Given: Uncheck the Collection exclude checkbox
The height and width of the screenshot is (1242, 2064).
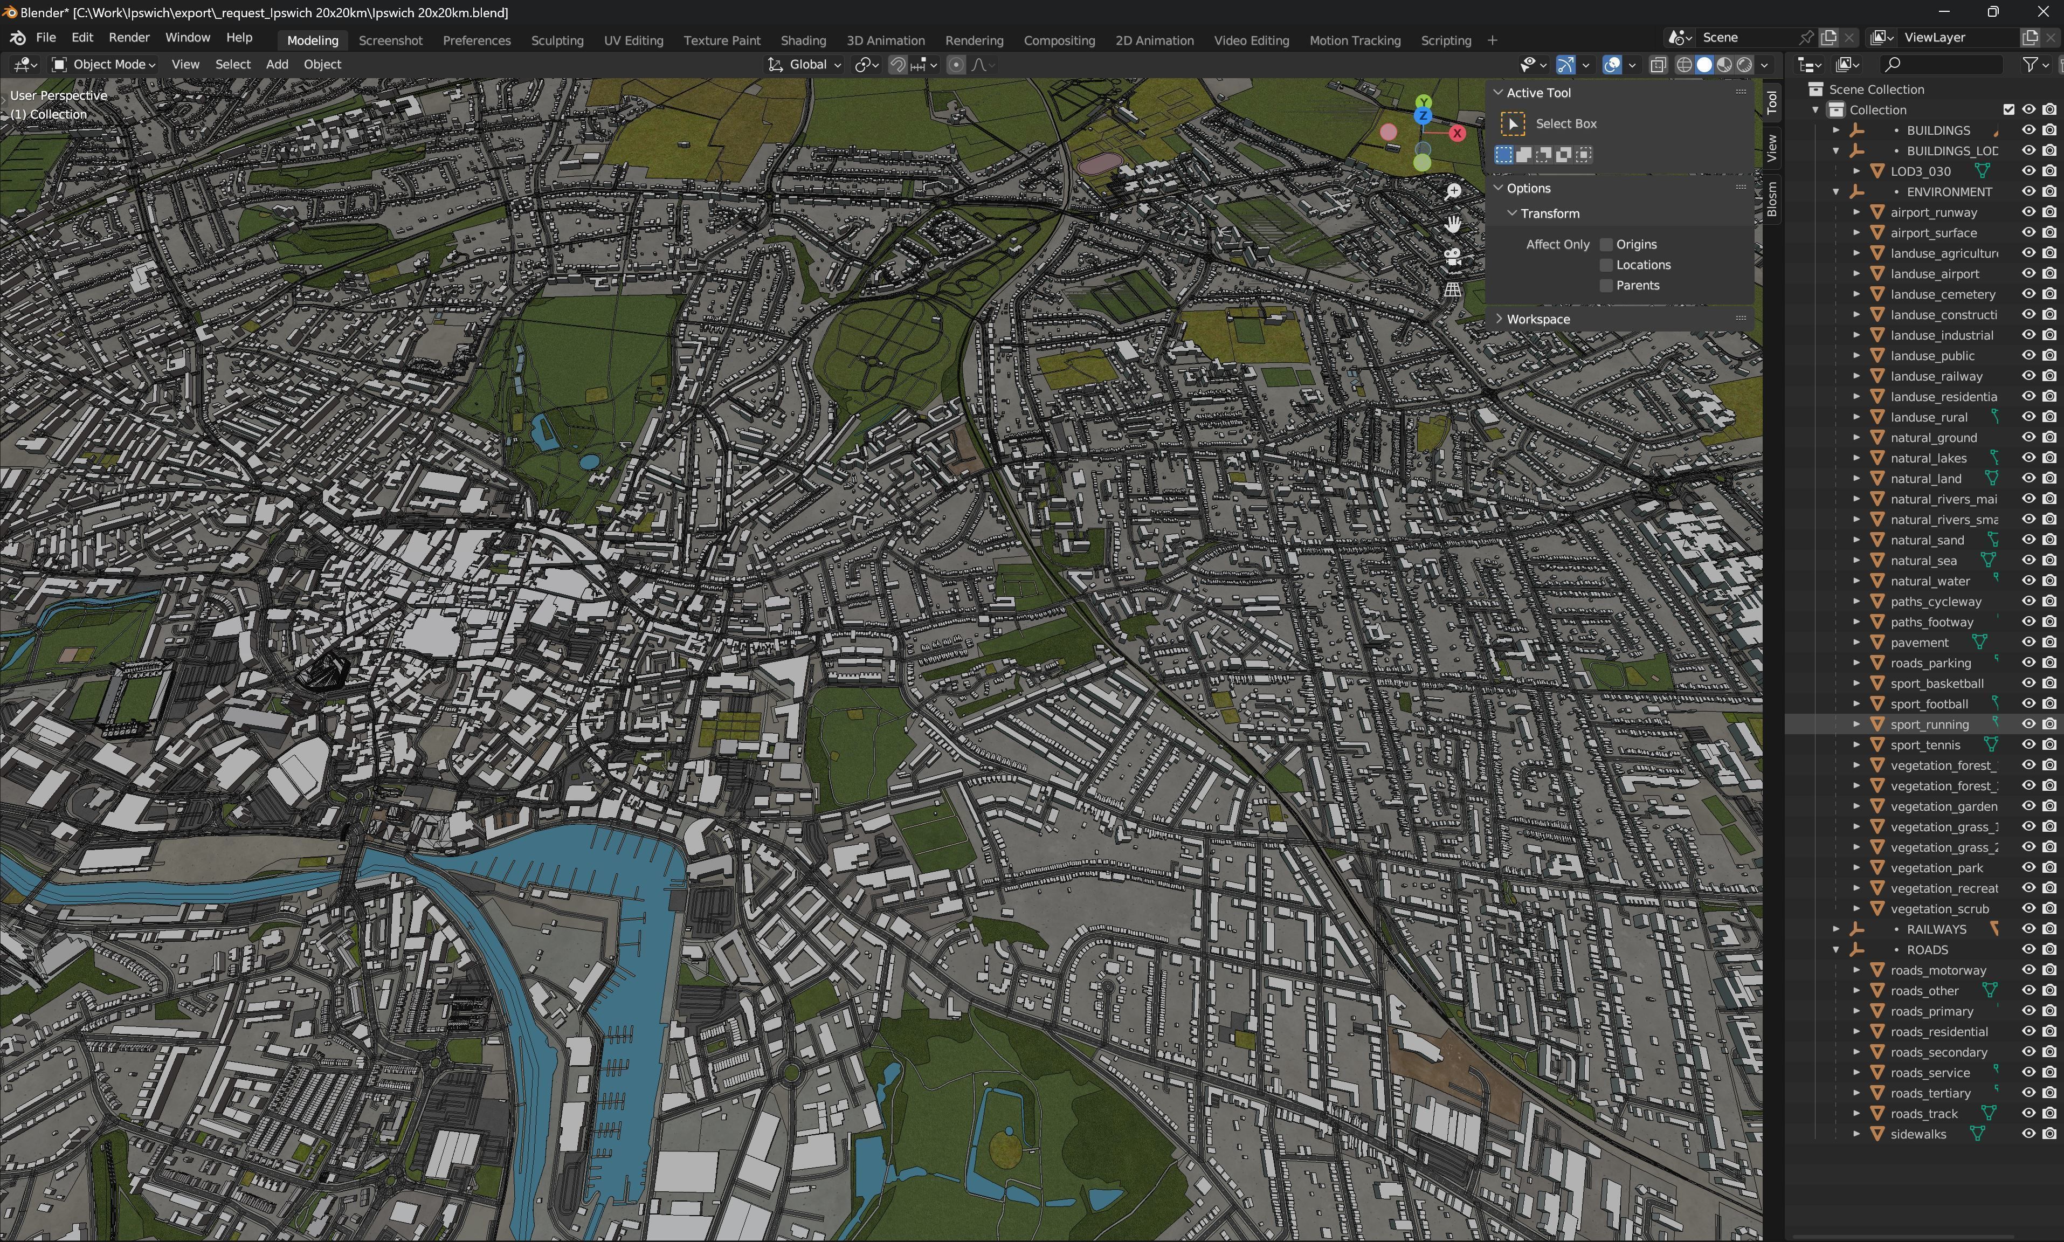Looking at the screenshot, I should pyautogui.click(x=2009, y=109).
